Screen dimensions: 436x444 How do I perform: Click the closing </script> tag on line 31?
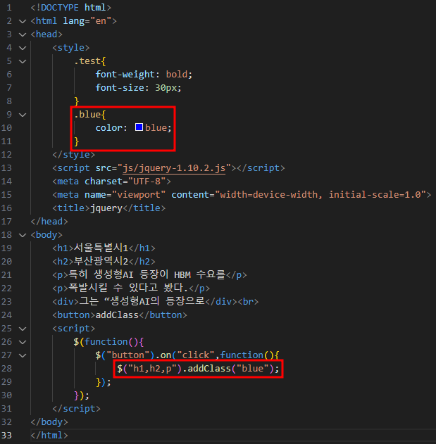point(76,409)
